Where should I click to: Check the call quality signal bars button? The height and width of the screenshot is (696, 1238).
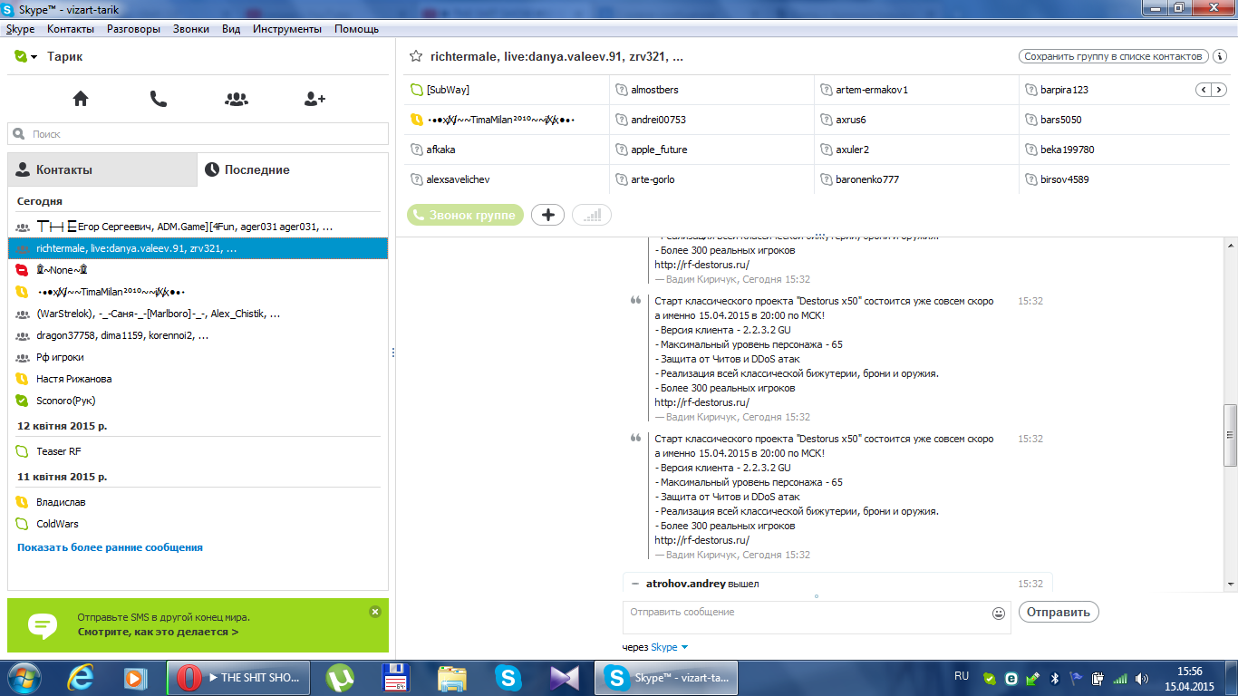[592, 215]
